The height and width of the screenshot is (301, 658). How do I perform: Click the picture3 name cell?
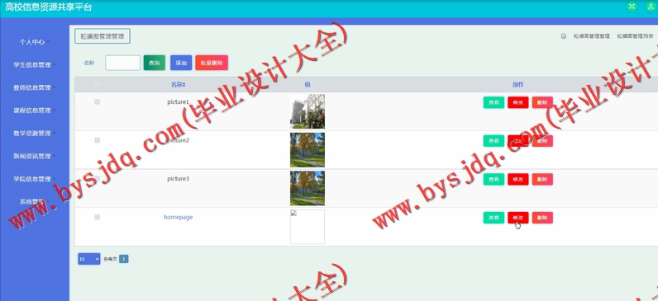point(179,179)
